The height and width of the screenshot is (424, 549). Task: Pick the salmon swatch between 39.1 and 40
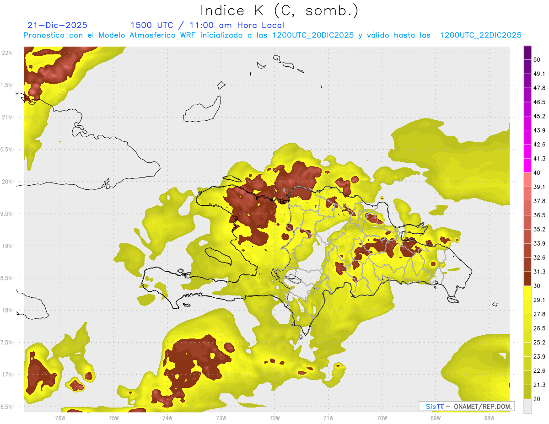pos(527,180)
